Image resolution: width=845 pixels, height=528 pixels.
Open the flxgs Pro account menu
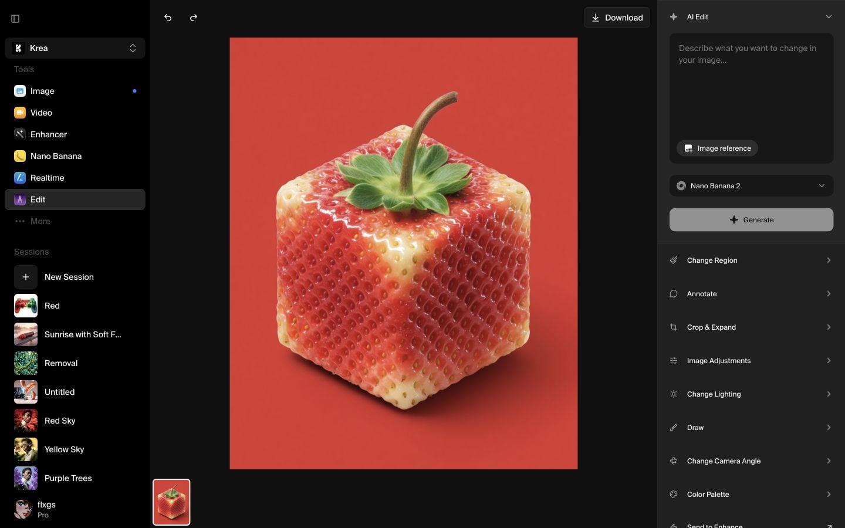tap(75, 509)
